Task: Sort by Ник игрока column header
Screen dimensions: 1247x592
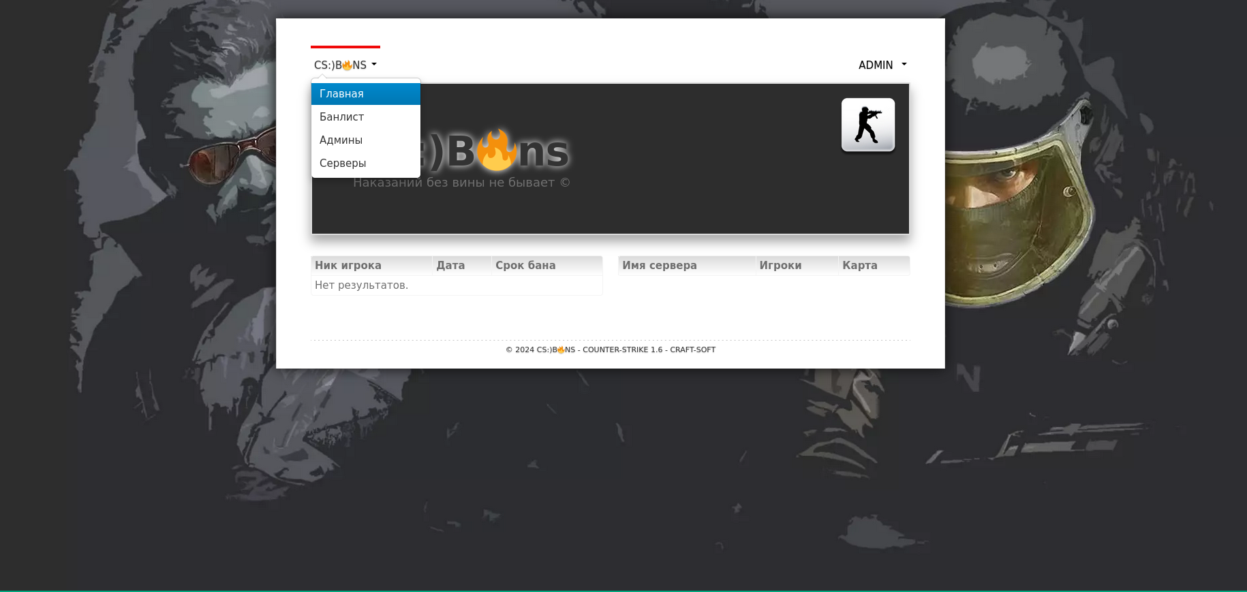Action: tap(371, 266)
